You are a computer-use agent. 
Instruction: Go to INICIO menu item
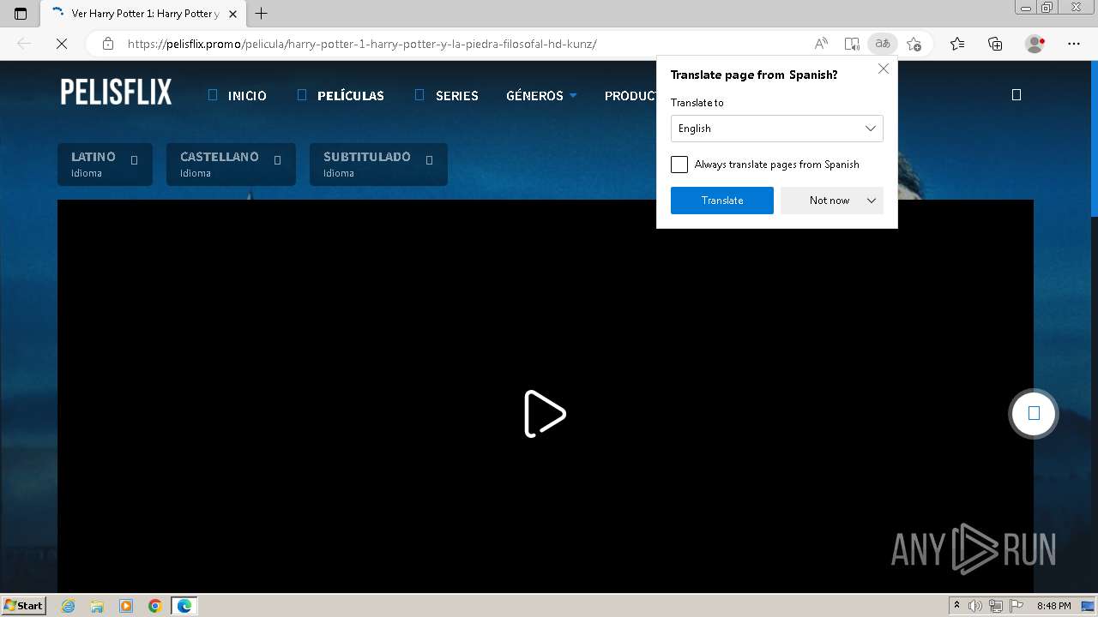click(x=238, y=95)
